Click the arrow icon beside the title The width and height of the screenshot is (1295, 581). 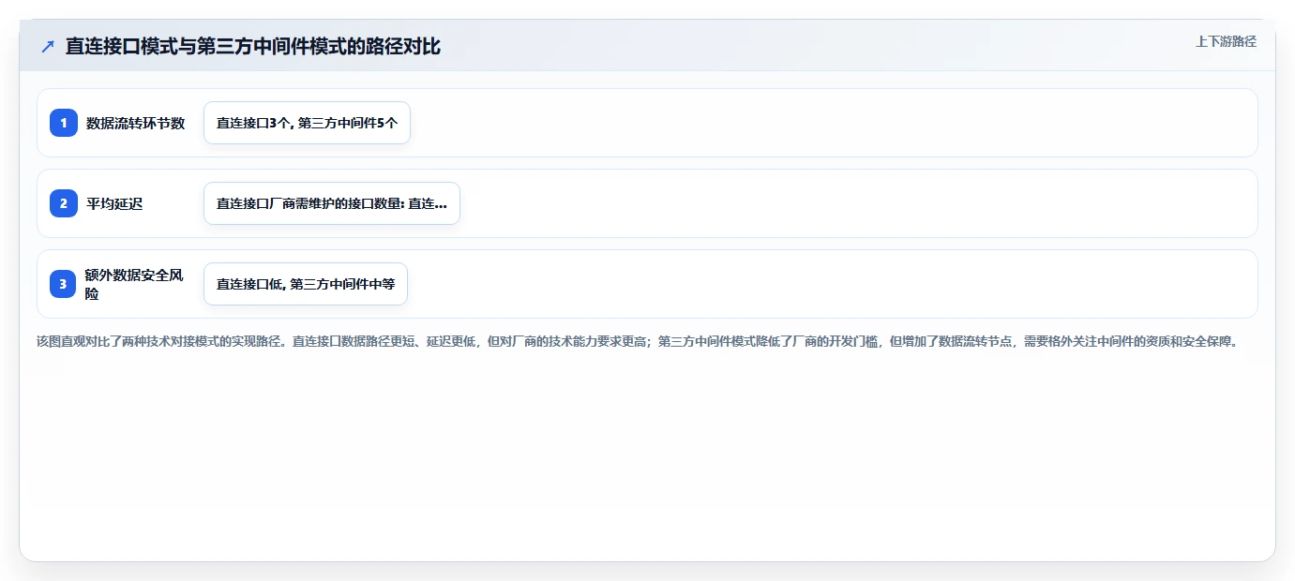[x=48, y=46]
